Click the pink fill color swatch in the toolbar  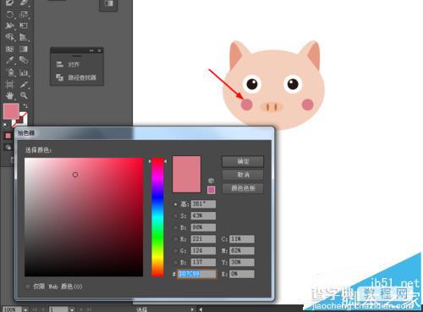(x=11, y=111)
